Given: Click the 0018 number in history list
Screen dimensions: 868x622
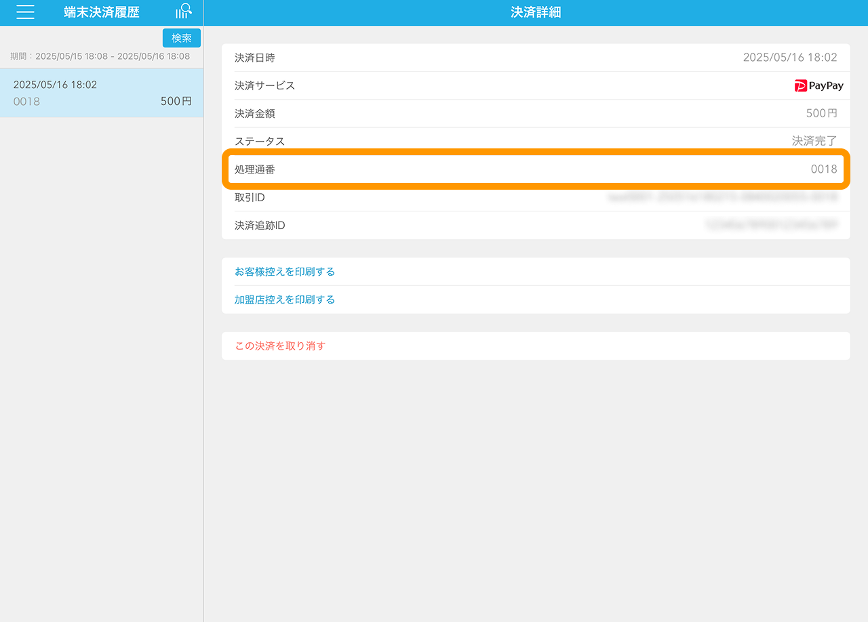Looking at the screenshot, I should pyautogui.click(x=26, y=102).
